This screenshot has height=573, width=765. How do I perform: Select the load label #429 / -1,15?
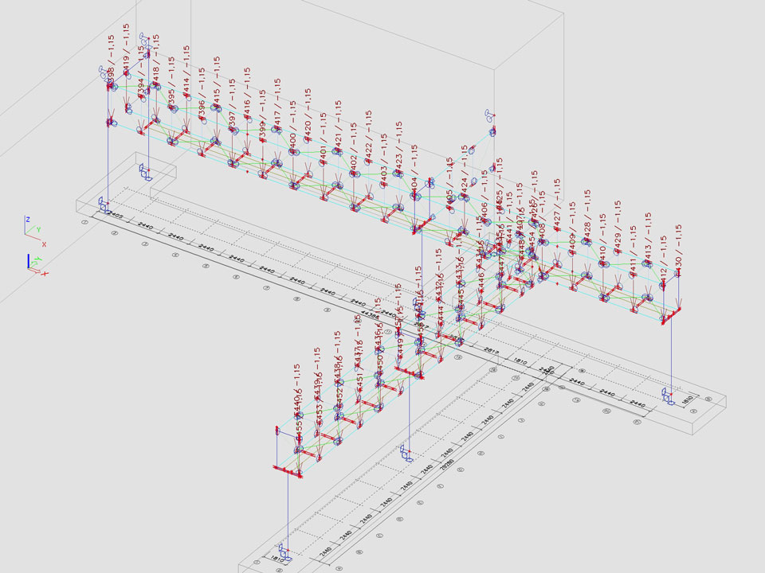point(618,225)
